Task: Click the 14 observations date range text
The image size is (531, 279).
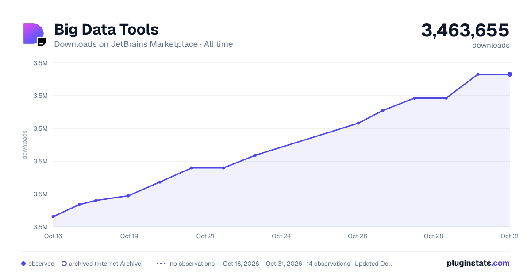Action: [x=308, y=263]
